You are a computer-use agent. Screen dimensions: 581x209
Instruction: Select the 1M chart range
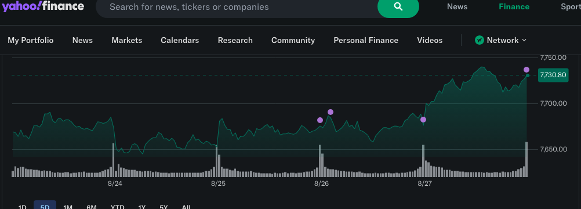point(68,207)
